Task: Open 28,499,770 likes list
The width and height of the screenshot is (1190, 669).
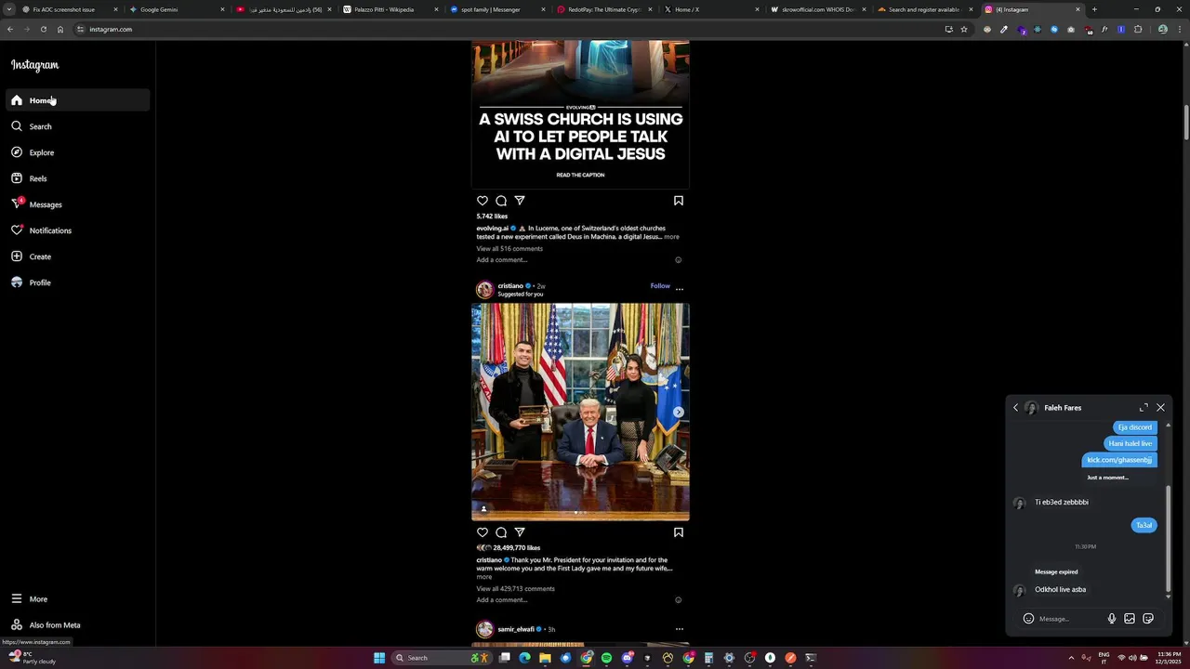Action: 517,548
